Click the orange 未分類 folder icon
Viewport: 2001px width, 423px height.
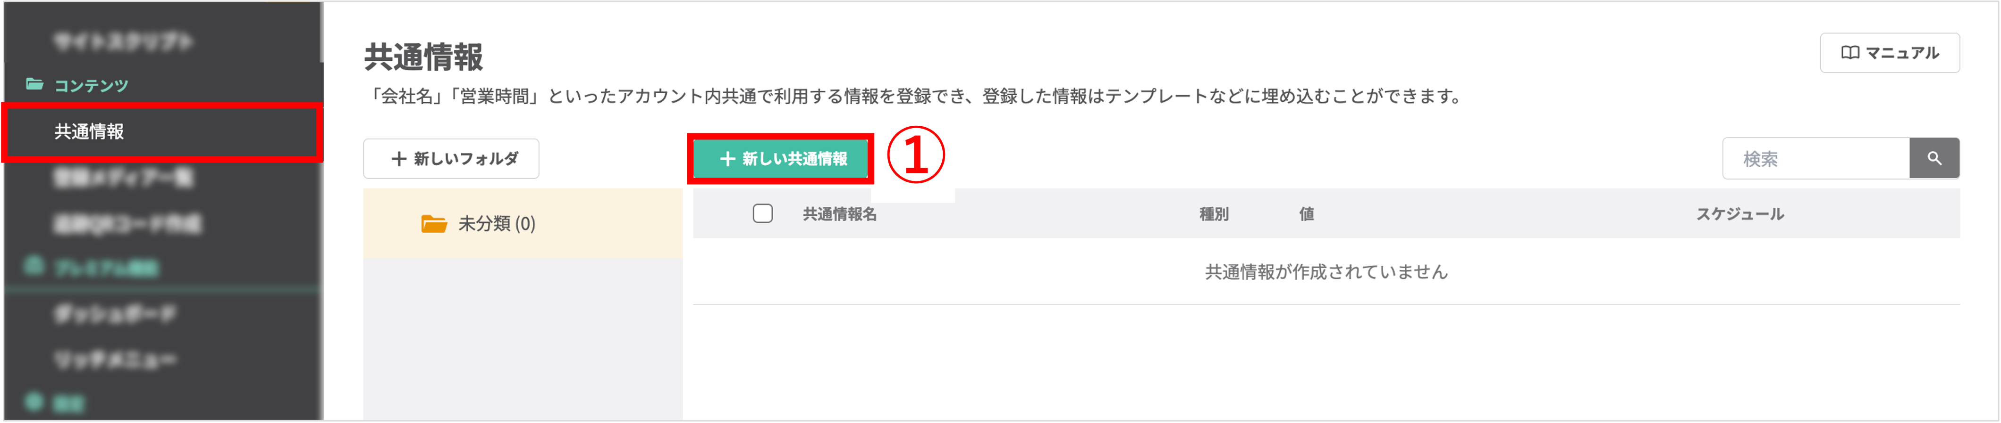pyautogui.click(x=433, y=224)
